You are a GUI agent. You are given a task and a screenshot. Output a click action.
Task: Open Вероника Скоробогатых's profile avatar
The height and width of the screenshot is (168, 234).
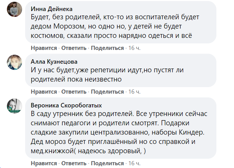tap(14, 106)
